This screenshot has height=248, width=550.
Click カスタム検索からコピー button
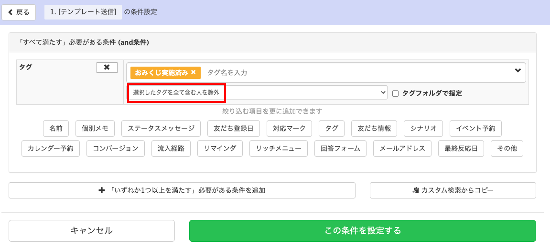coord(453,190)
